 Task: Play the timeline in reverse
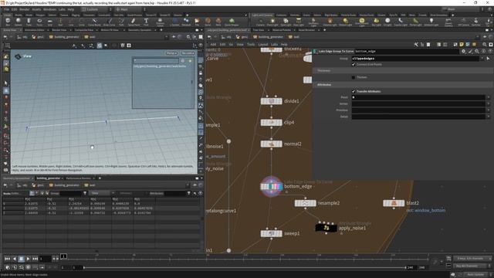[14, 259]
